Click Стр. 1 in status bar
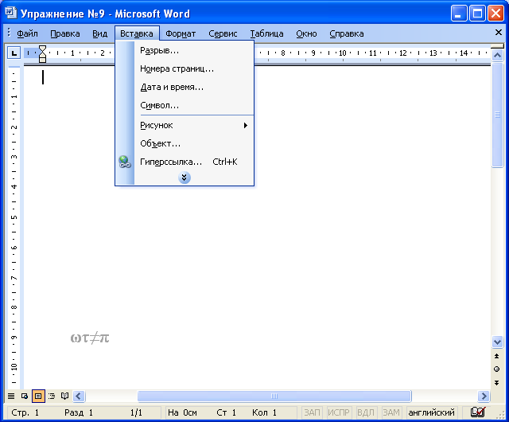The image size is (509, 422). tap(25, 412)
